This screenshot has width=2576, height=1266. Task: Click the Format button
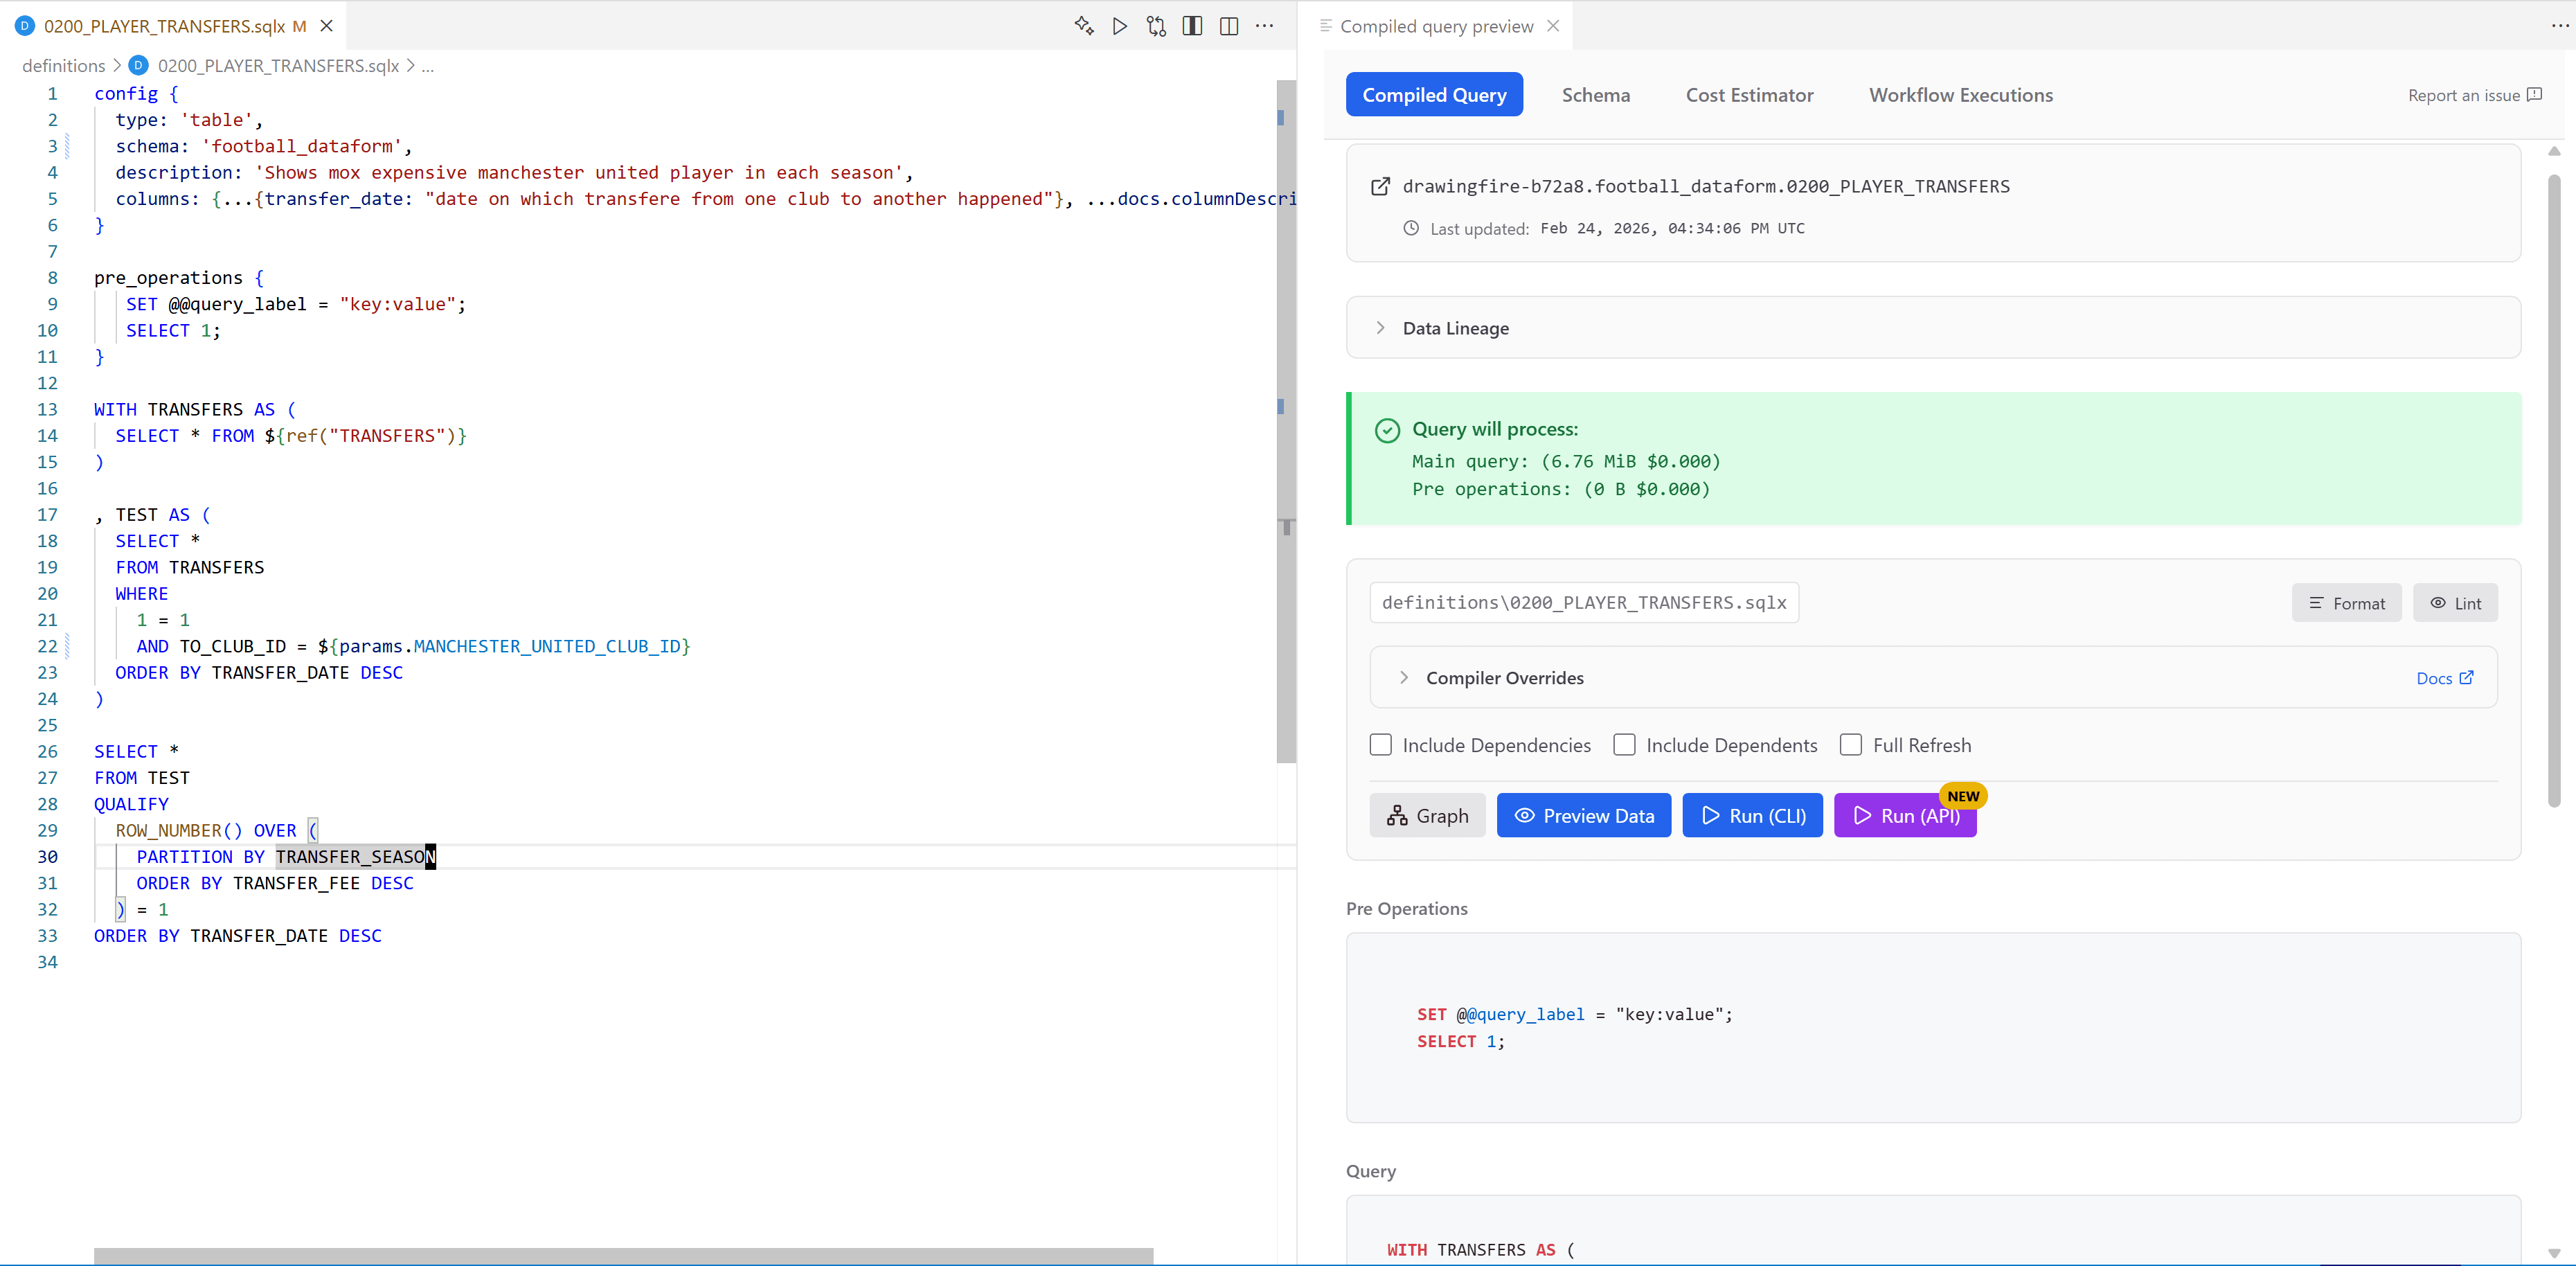pos(2346,603)
